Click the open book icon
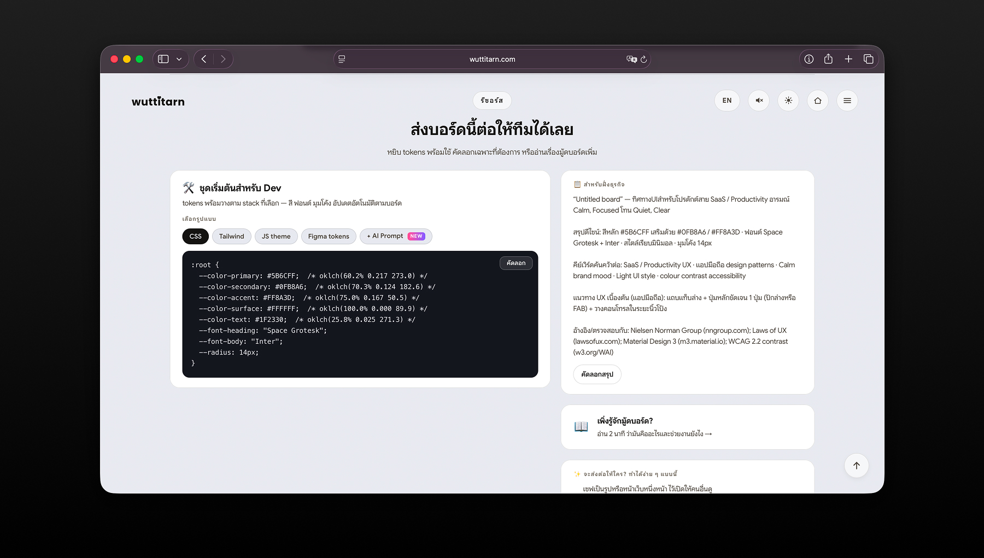 (x=581, y=427)
